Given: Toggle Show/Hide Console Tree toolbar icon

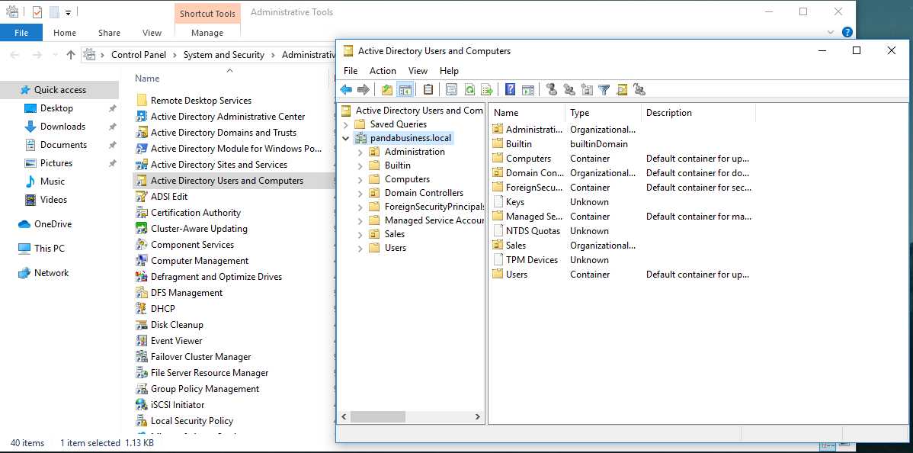Looking at the screenshot, I should click(405, 90).
